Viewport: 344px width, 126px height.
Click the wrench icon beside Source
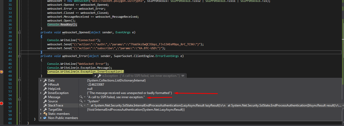(x=45, y=101)
